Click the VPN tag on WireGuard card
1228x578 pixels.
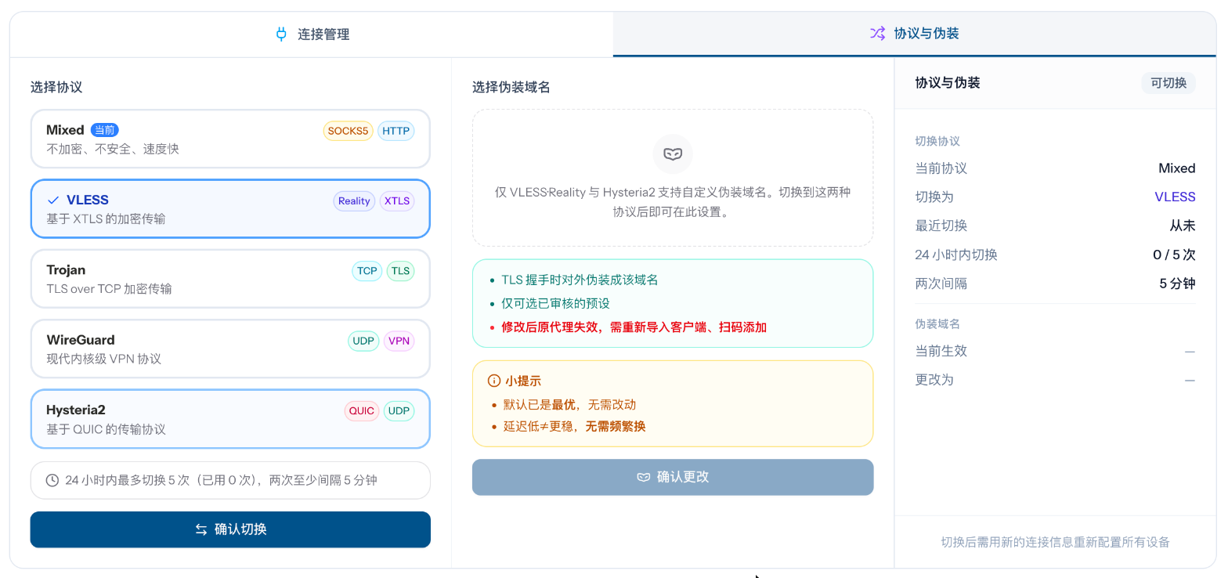point(399,341)
